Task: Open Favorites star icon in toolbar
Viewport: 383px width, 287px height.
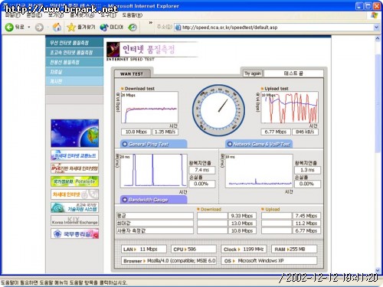Action: tap(71, 27)
